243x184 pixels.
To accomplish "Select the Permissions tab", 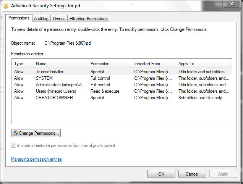I will [x=19, y=18].
